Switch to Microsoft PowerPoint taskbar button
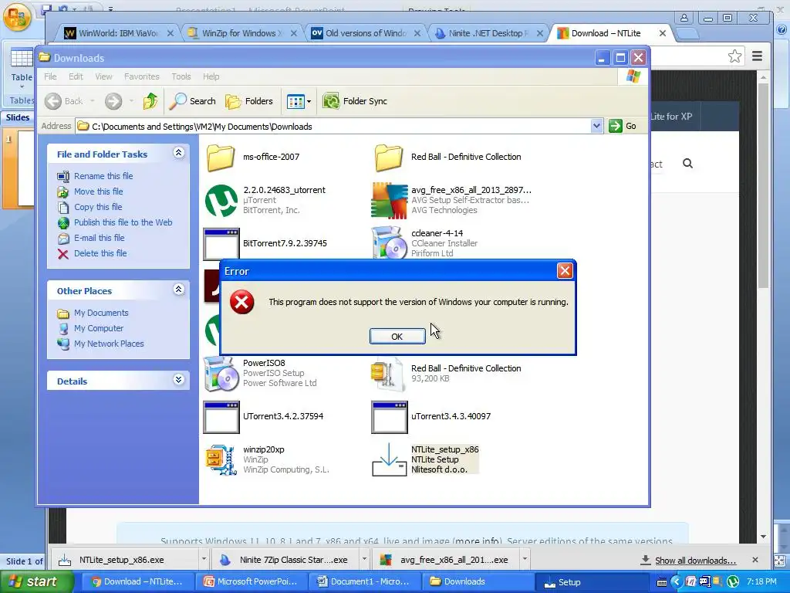Image resolution: width=790 pixels, height=593 pixels. [x=252, y=582]
